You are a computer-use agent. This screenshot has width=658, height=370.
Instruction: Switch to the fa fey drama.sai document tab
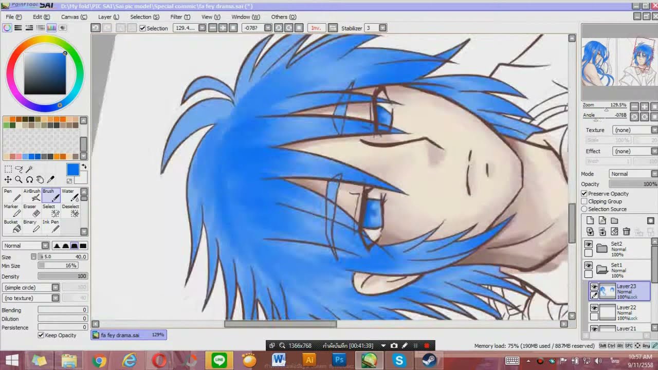(129, 335)
